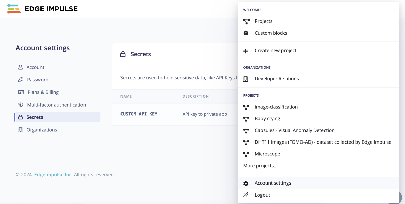Click the API key to private app description
The height and width of the screenshot is (204, 405).
click(x=205, y=114)
